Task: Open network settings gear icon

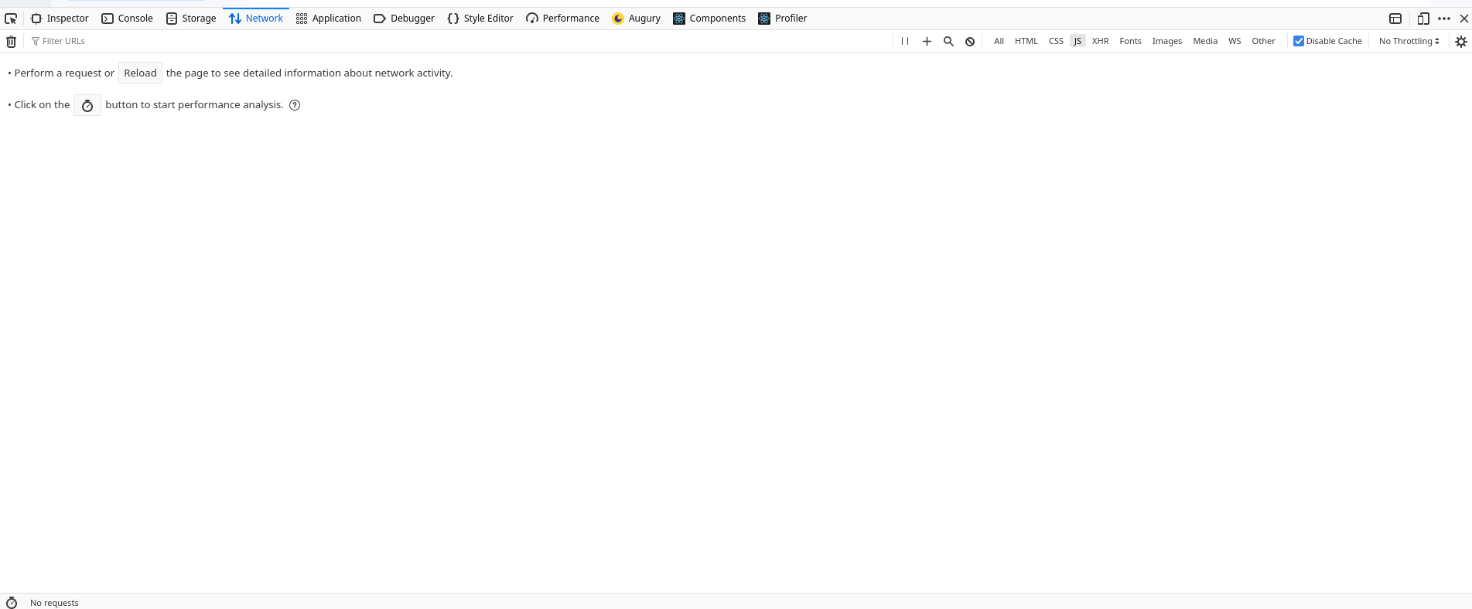Action: click(1460, 42)
